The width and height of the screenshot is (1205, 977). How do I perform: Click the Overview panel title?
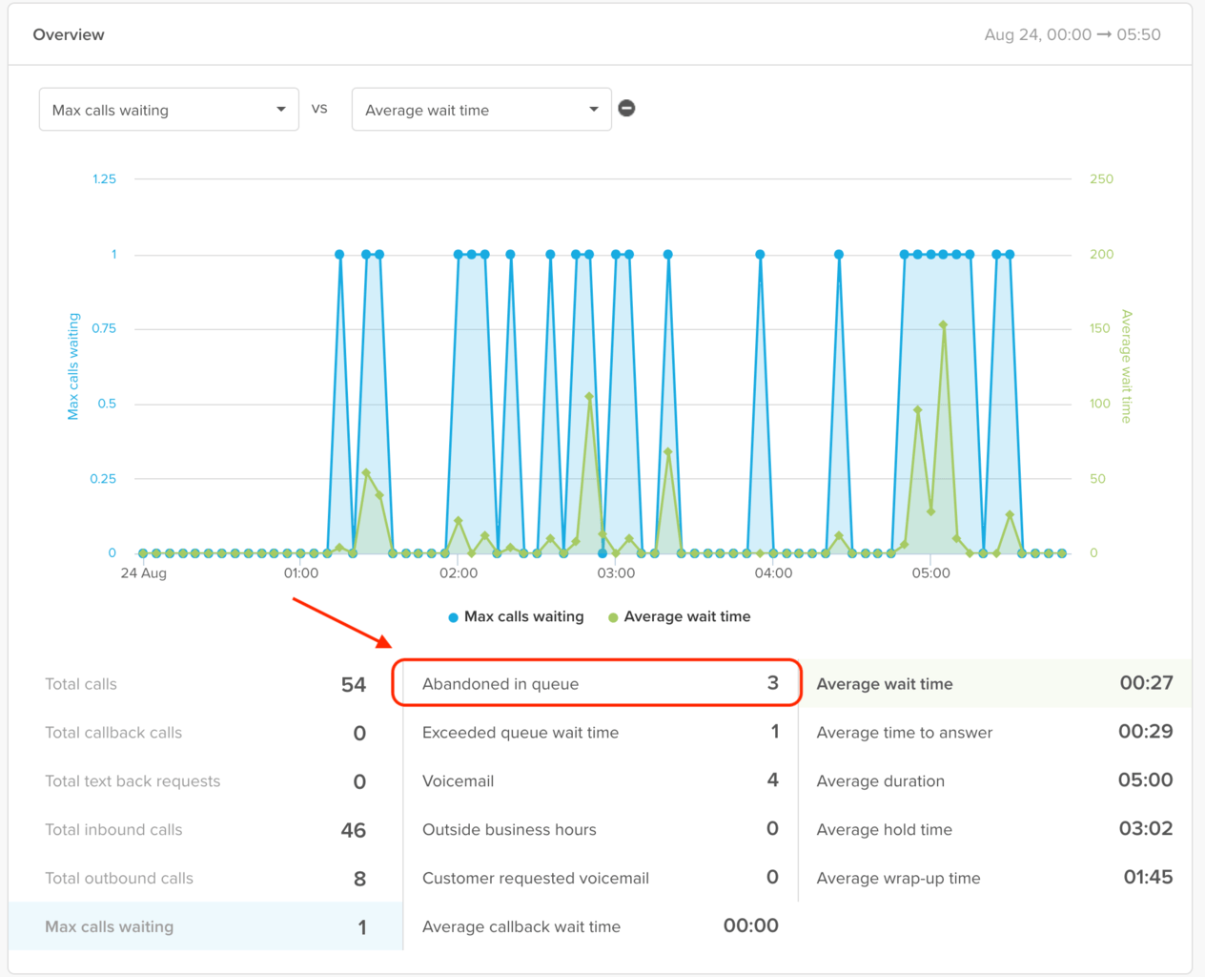[69, 34]
